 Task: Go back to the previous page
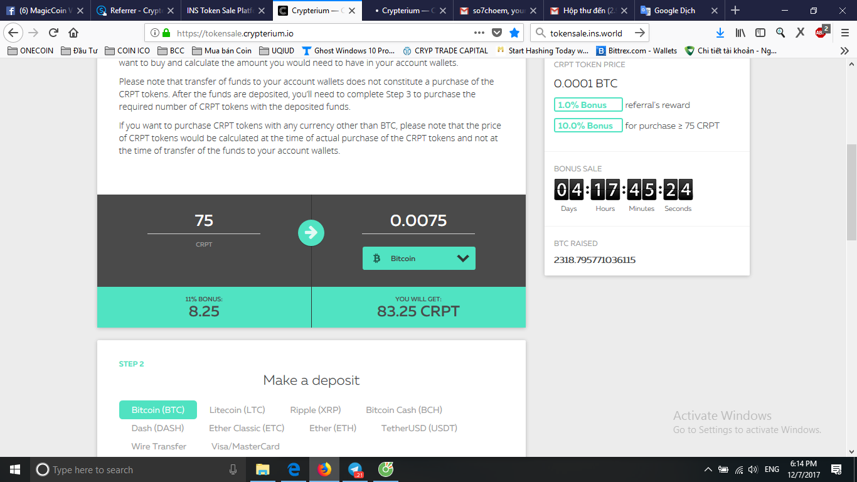pyautogui.click(x=14, y=33)
